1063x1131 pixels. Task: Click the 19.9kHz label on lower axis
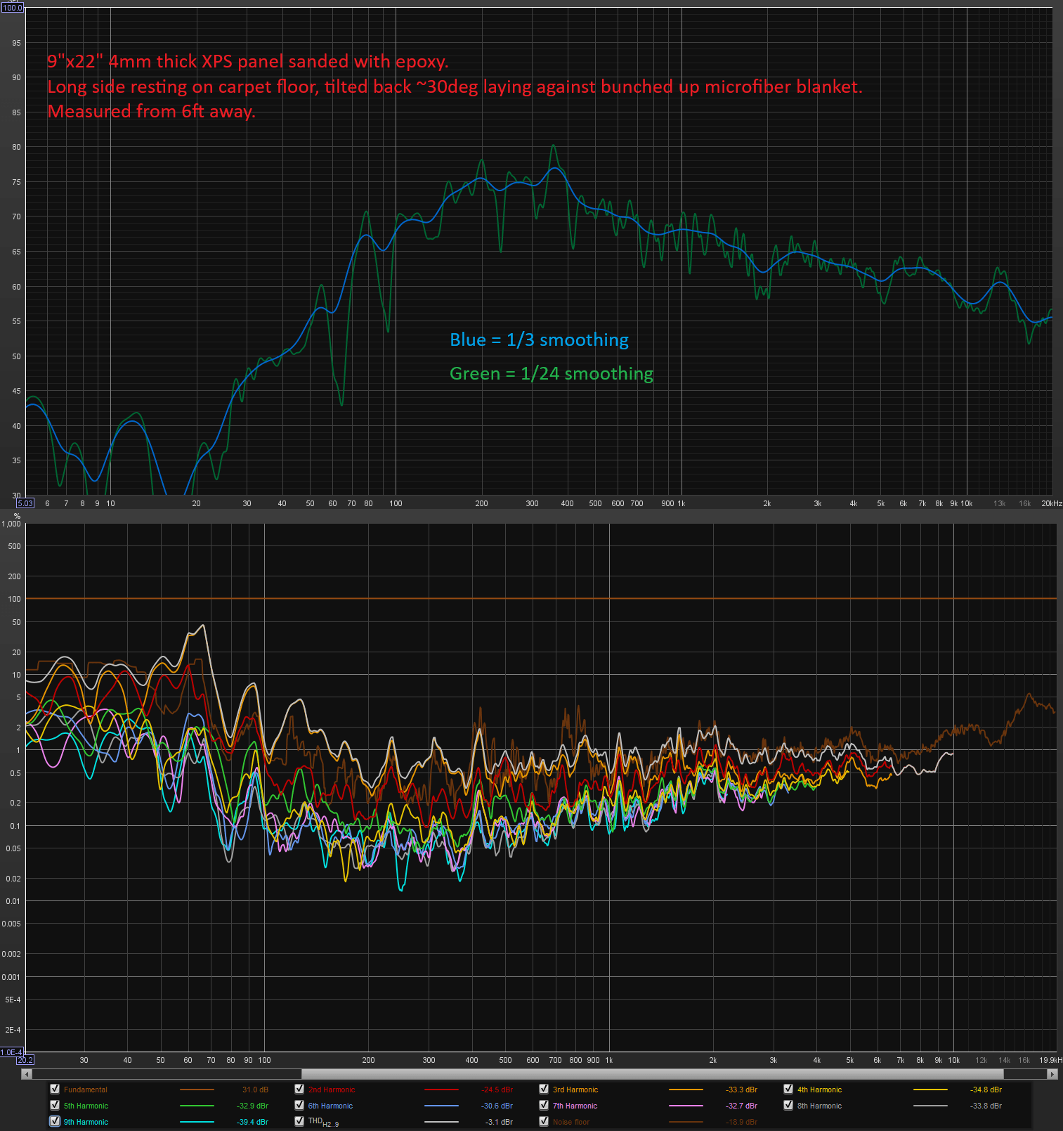[x=1051, y=1060]
